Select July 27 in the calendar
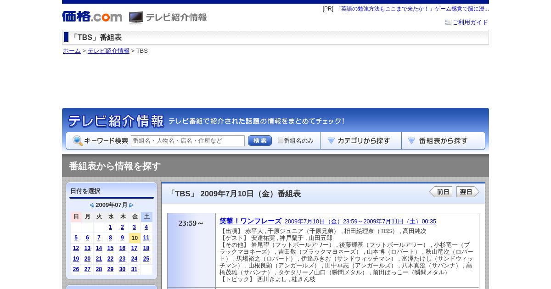The height and width of the screenshot is (289, 551). (x=88, y=269)
